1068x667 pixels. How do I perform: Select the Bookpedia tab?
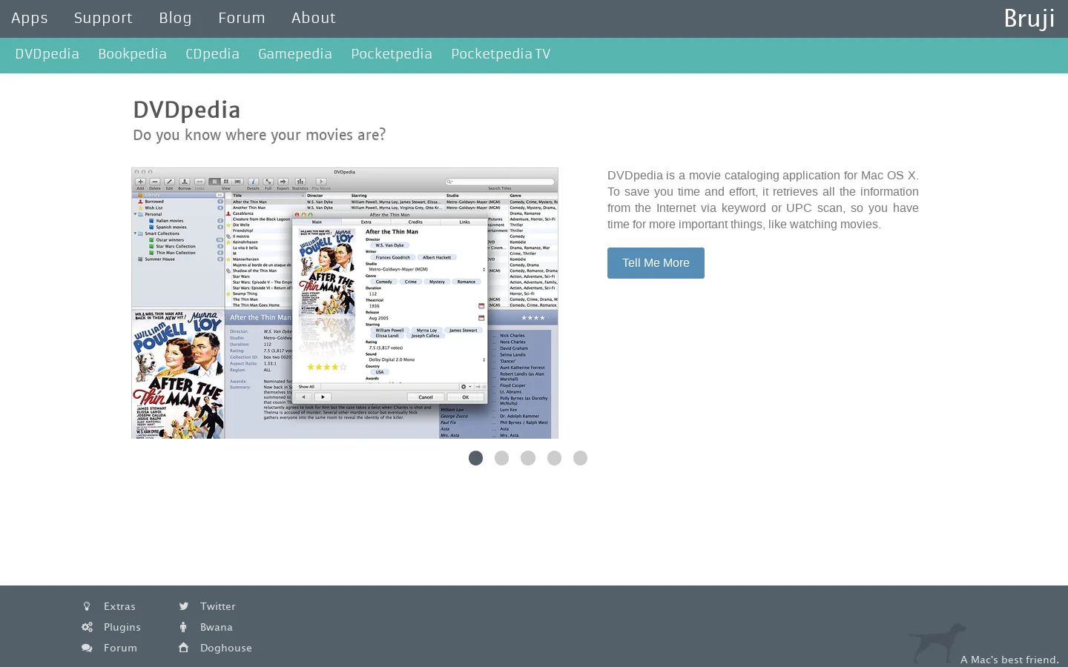[132, 54]
